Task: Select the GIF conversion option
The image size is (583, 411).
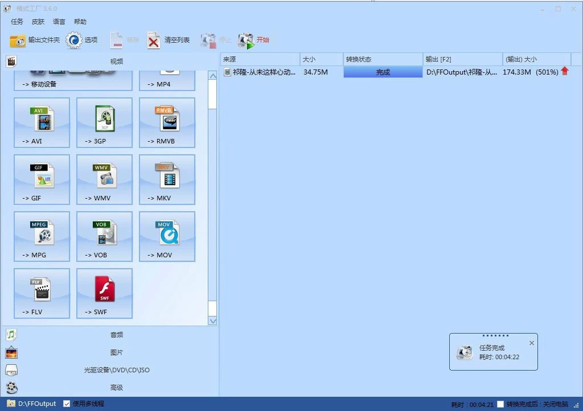Action: pyautogui.click(x=42, y=179)
